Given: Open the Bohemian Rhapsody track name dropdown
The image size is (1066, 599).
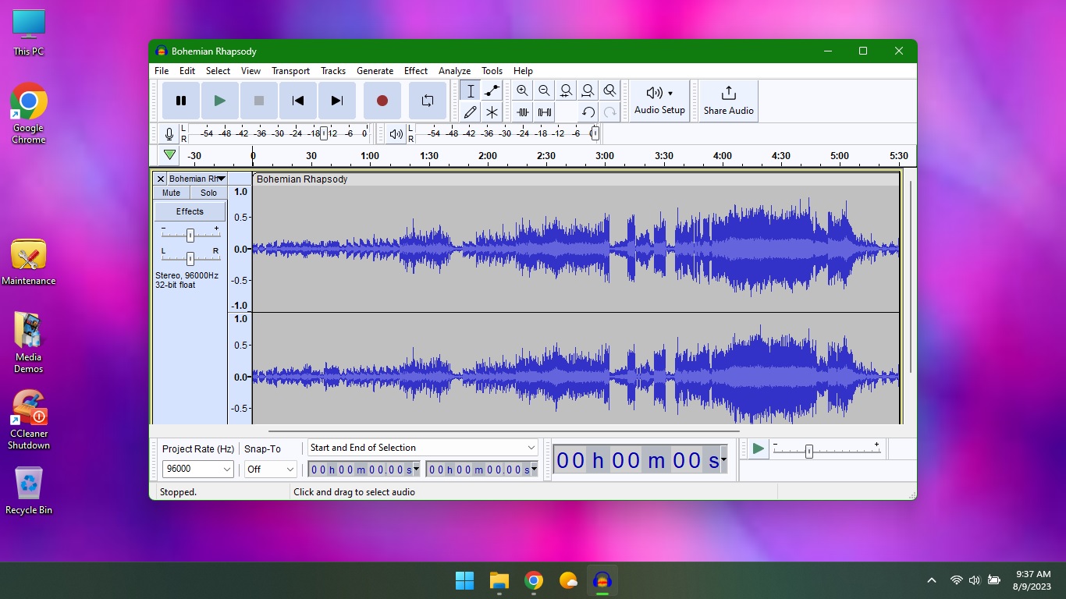Looking at the screenshot, I should [x=197, y=179].
